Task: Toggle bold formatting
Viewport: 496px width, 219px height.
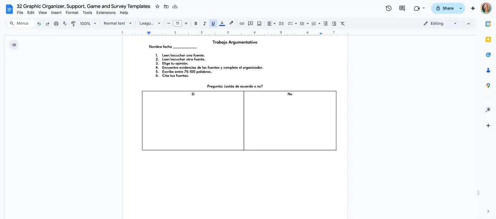Action: pos(196,24)
